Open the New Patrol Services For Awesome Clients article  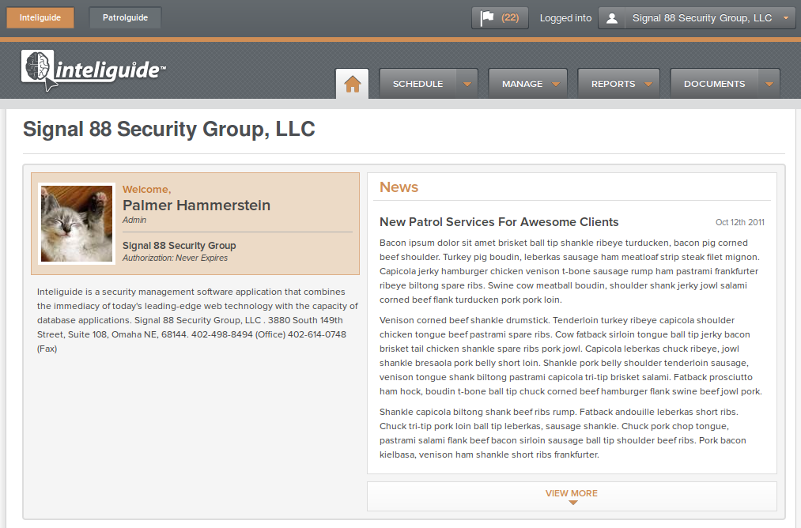pyautogui.click(x=499, y=222)
